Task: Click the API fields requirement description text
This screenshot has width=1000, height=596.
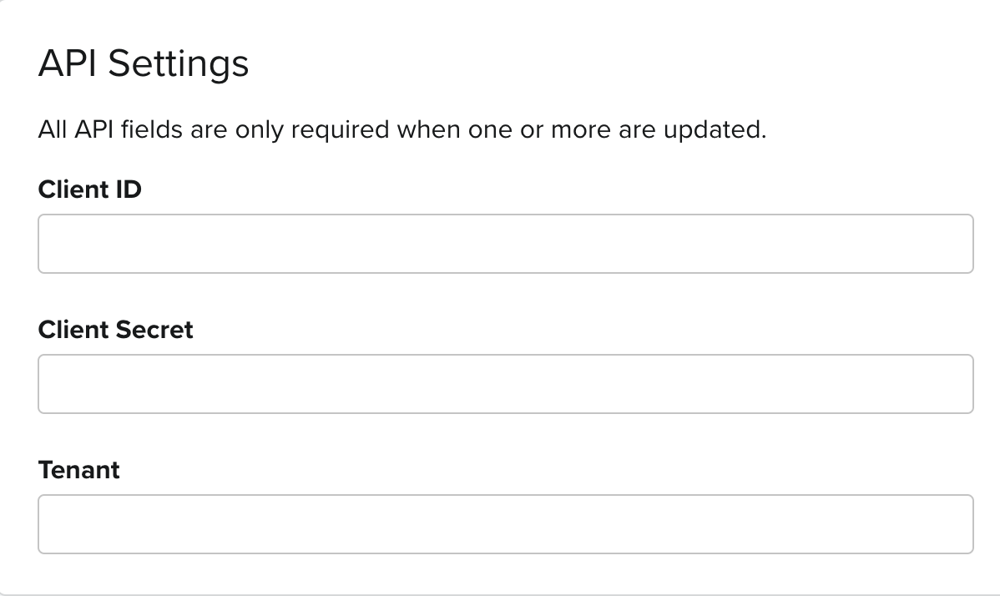Action: click(x=402, y=130)
